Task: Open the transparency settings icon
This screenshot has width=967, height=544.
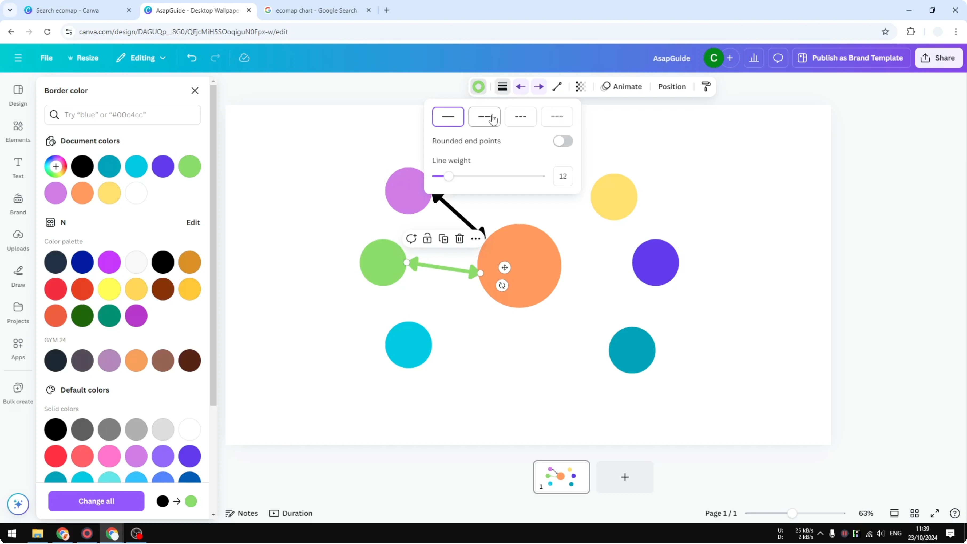Action: pos(580,86)
